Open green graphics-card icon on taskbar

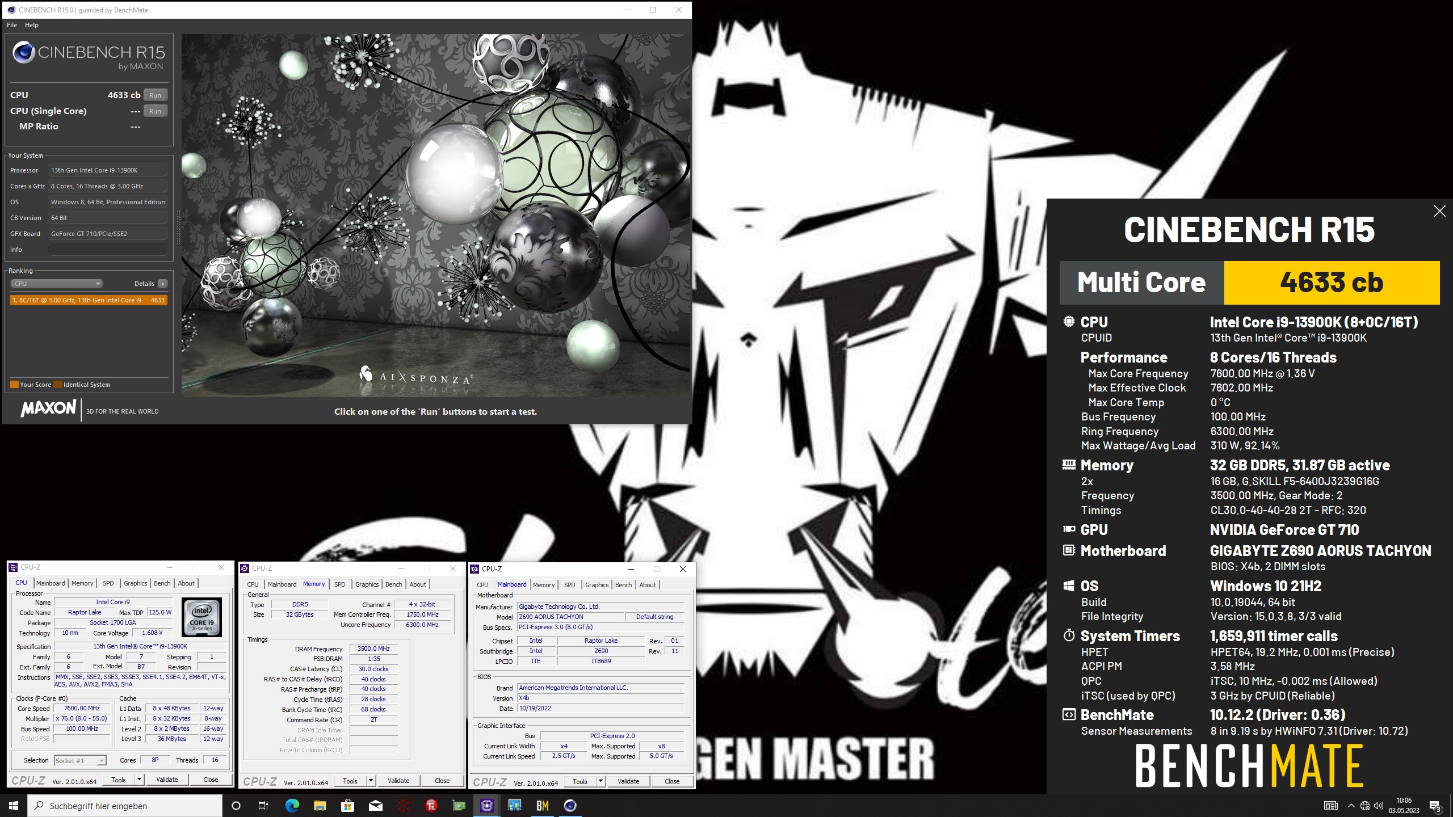point(459,806)
